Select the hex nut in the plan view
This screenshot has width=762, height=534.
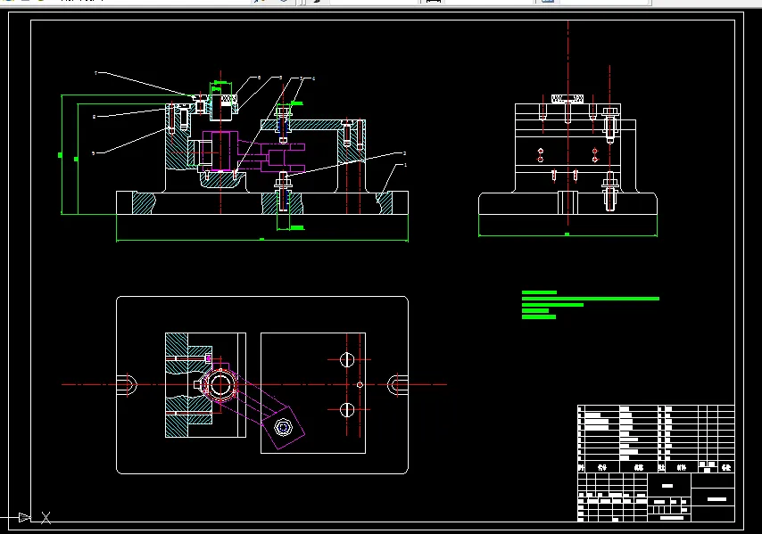click(284, 427)
